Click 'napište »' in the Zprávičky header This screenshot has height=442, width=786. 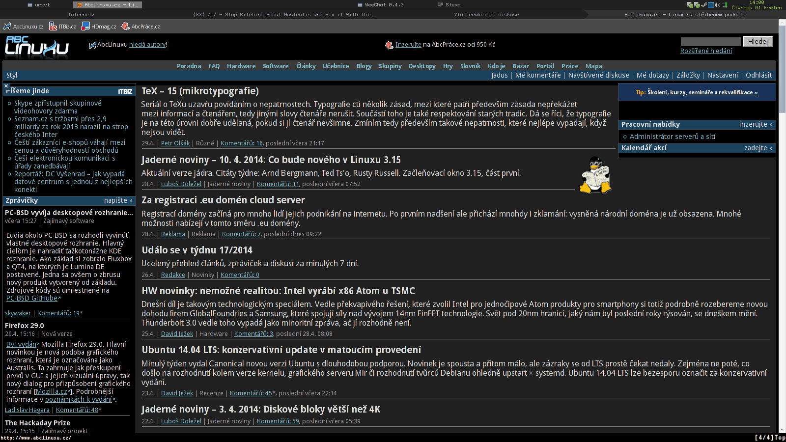tap(118, 200)
